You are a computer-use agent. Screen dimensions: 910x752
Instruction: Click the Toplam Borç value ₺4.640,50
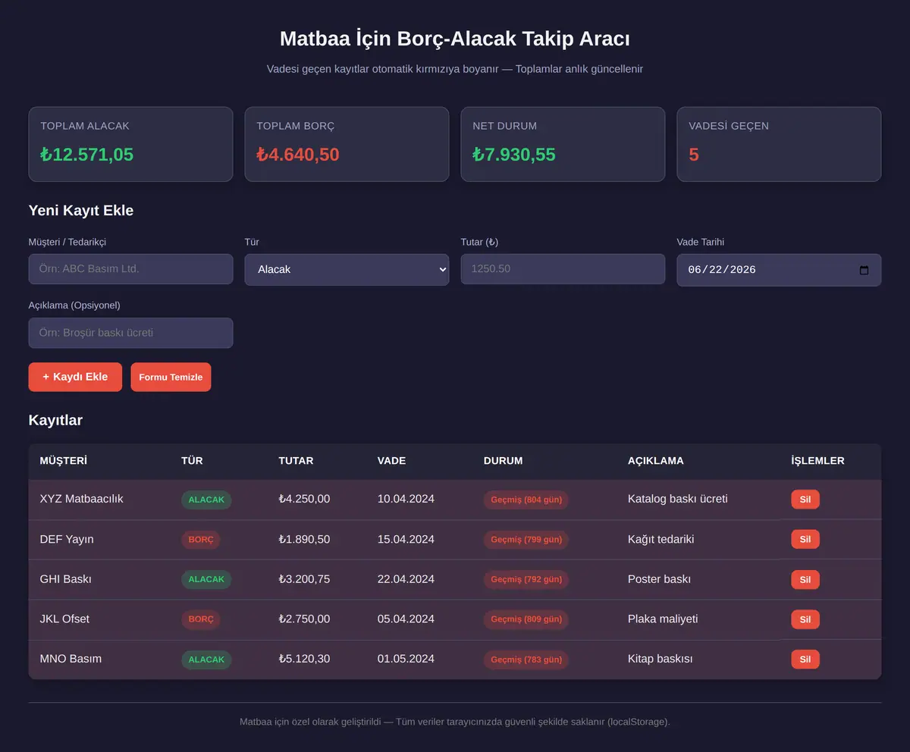pos(298,155)
